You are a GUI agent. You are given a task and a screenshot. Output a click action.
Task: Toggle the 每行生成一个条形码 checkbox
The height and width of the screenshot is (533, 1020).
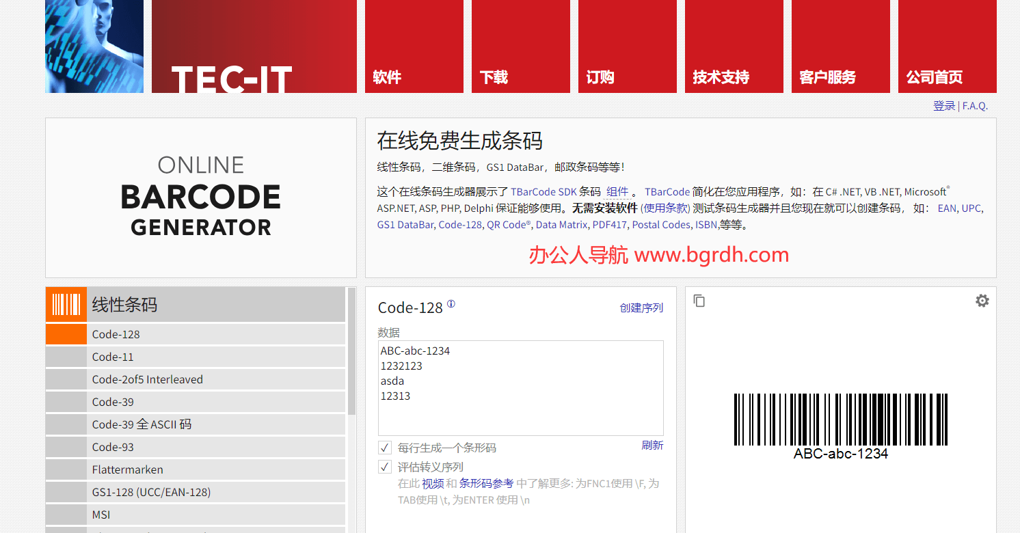(385, 448)
